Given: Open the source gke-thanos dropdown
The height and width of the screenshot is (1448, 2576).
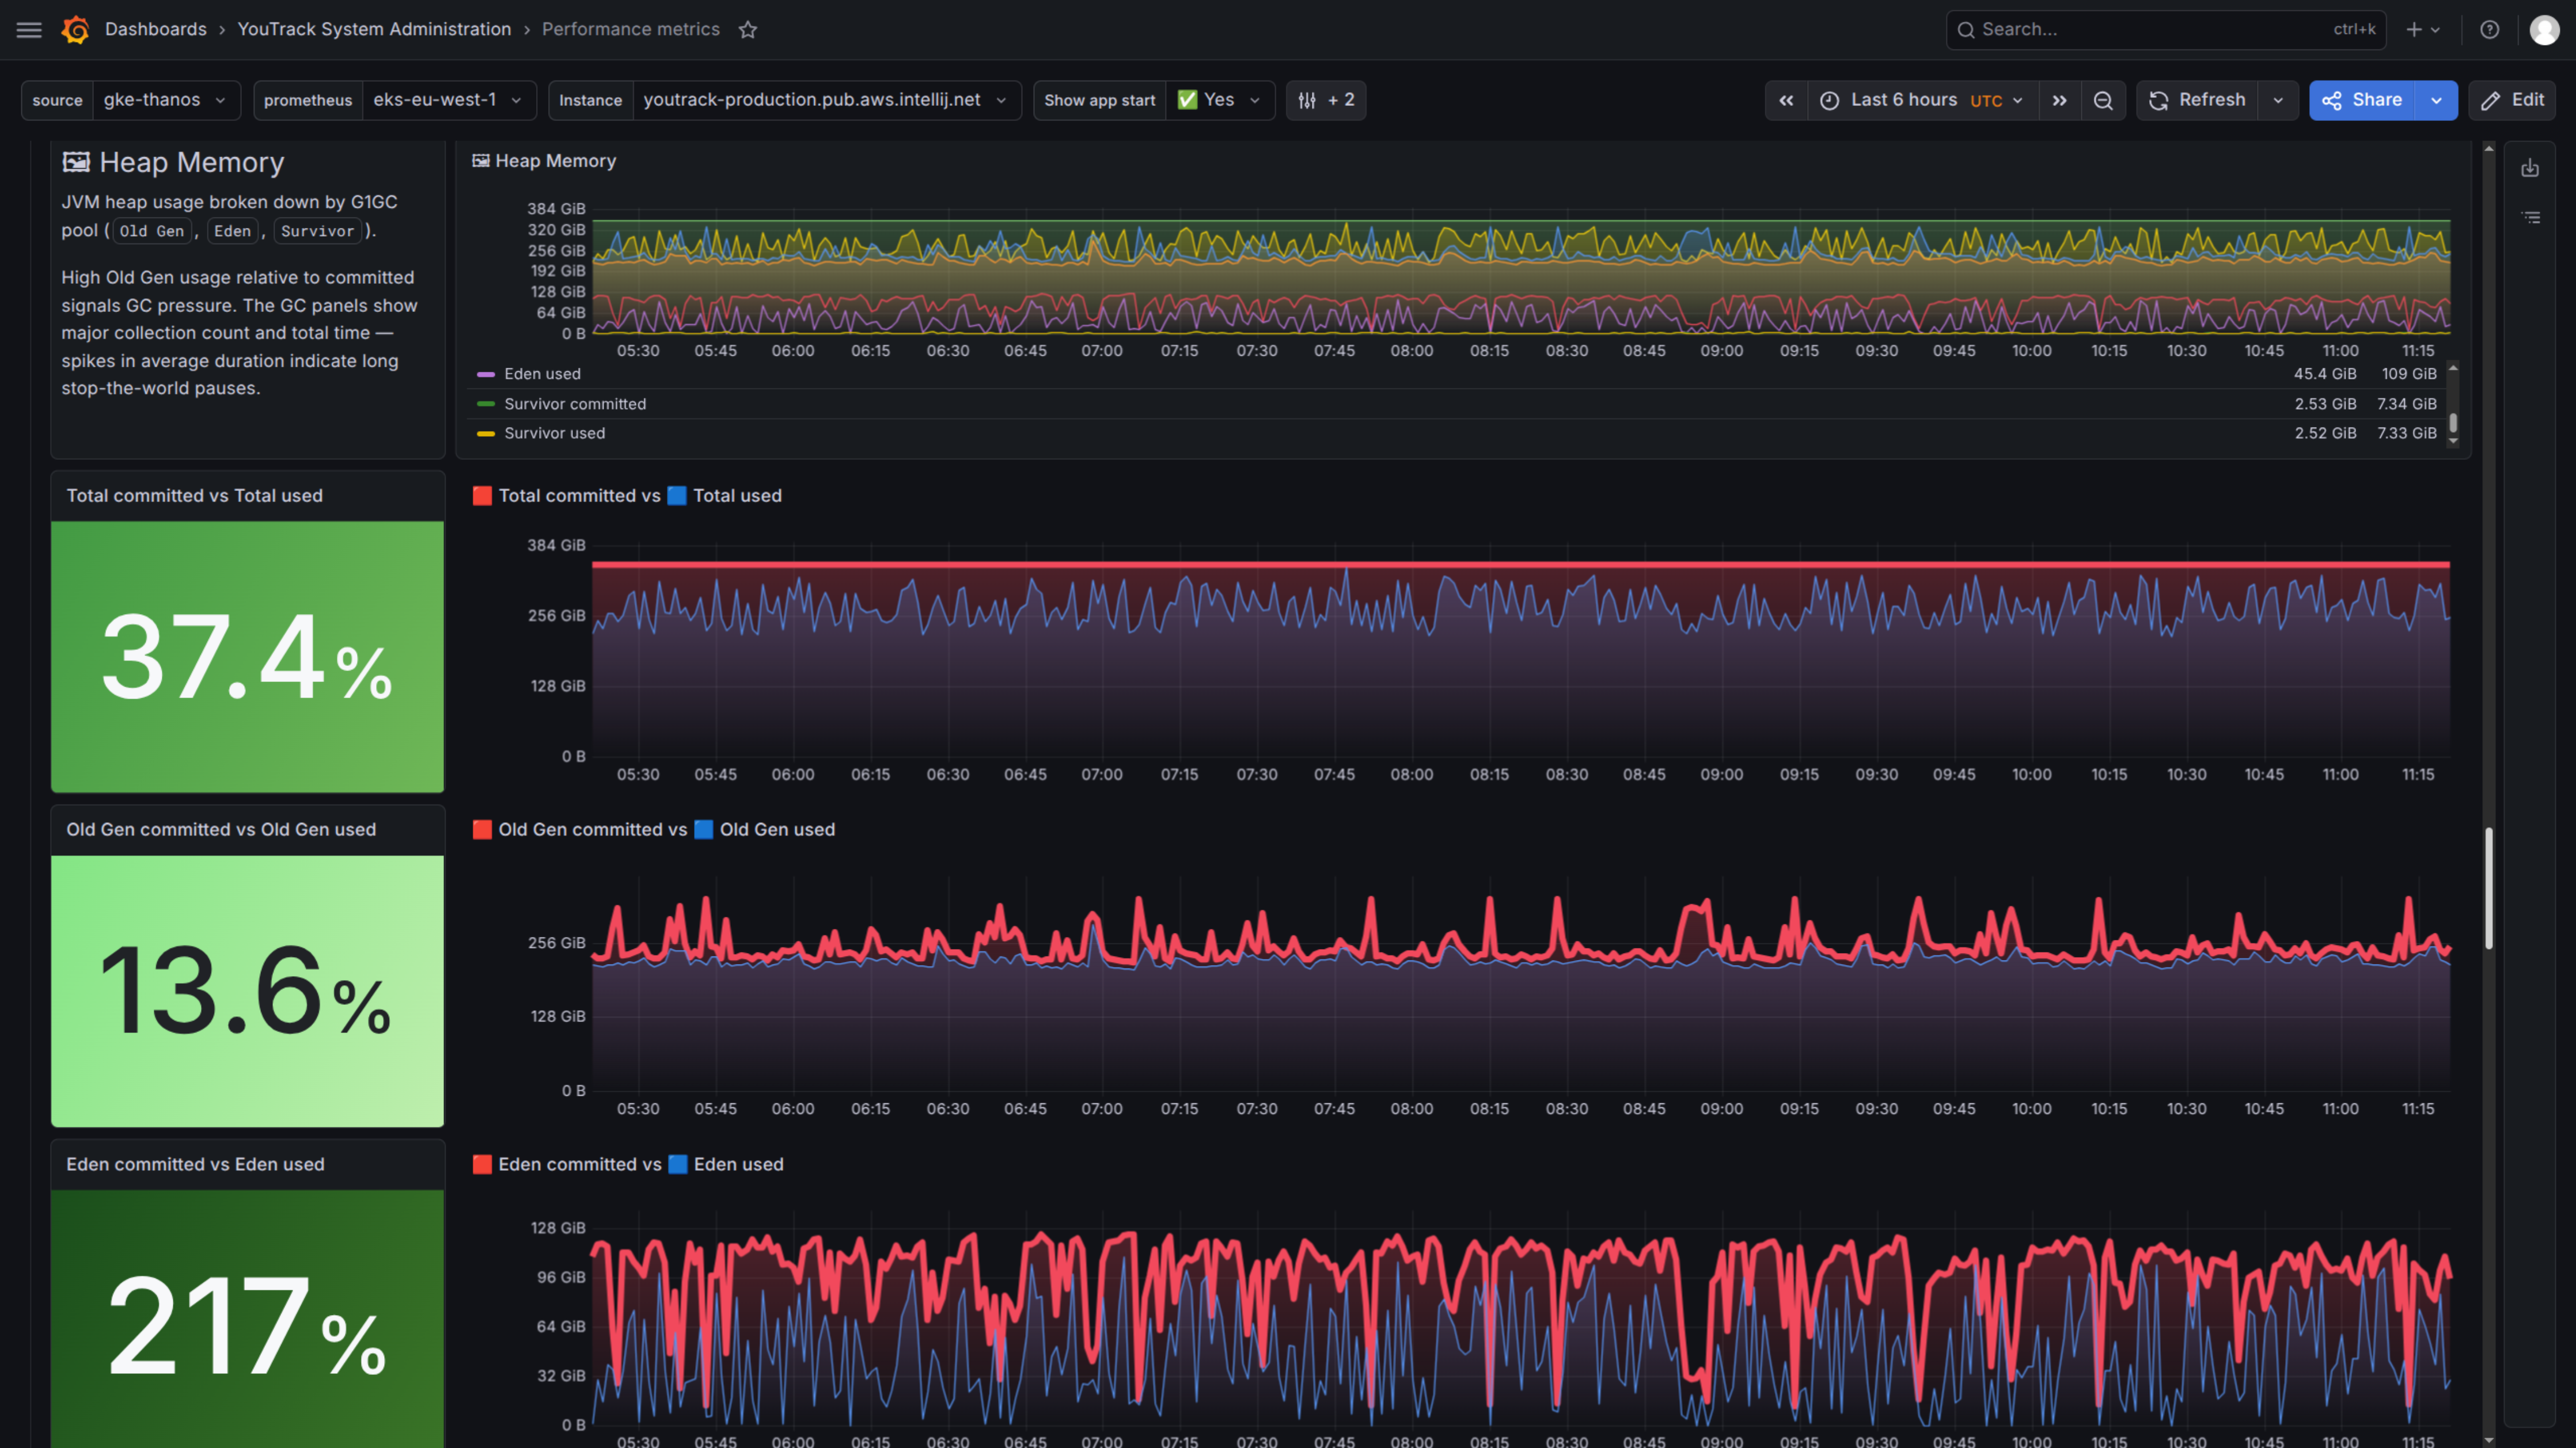Looking at the screenshot, I should click(166, 100).
